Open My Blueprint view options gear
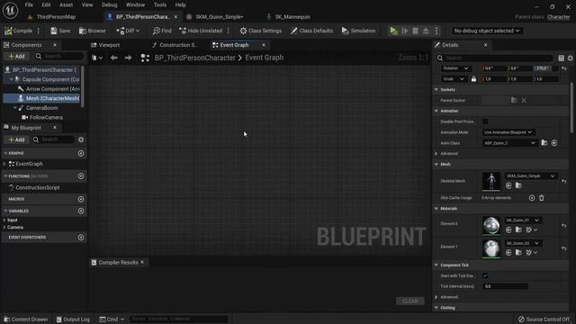576x324 pixels. pyautogui.click(x=81, y=139)
